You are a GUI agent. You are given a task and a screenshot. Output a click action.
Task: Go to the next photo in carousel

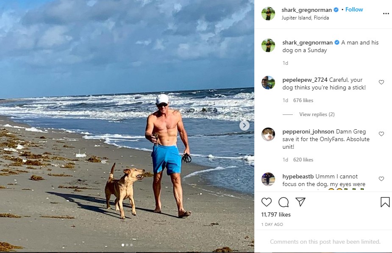(x=245, y=125)
